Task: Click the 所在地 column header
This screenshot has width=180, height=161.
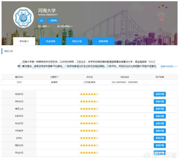Action: (x=90, y=77)
